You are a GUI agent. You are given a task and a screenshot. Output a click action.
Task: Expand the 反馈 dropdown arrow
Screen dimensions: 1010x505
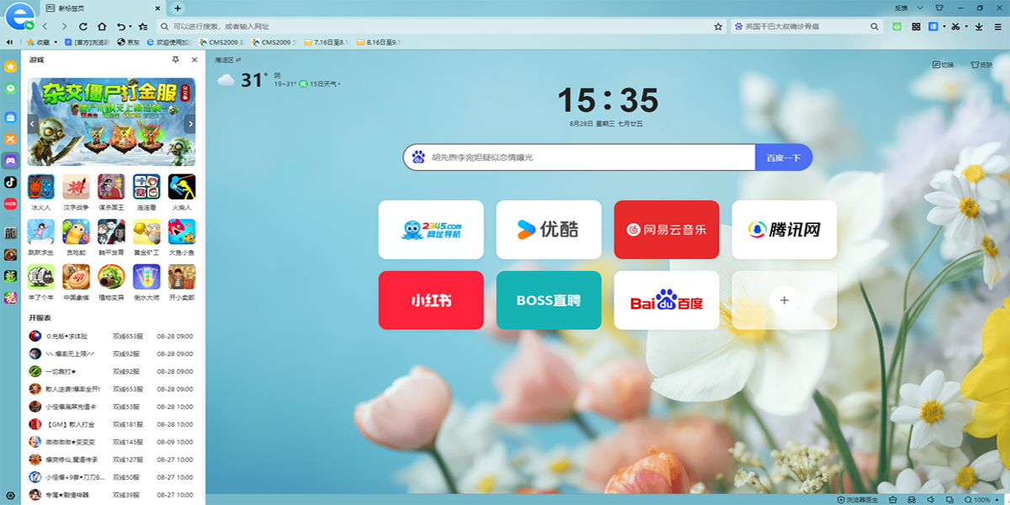[x=920, y=8]
